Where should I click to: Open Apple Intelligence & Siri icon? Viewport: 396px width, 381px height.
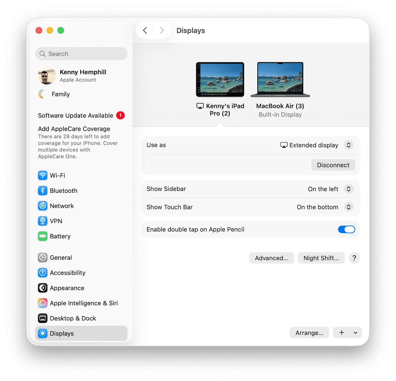click(x=43, y=303)
